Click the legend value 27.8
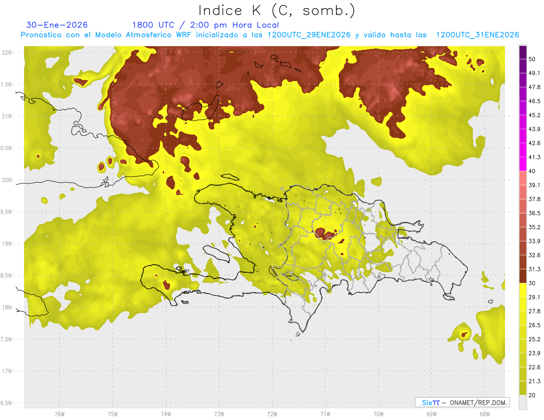Image resolution: width=544 pixels, height=420 pixels. click(x=534, y=311)
